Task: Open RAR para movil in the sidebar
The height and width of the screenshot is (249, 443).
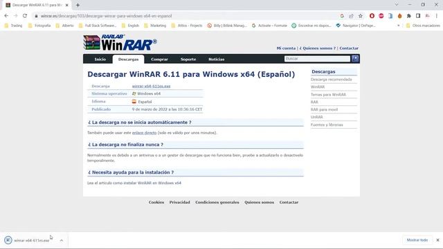Action: (x=324, y=109)
